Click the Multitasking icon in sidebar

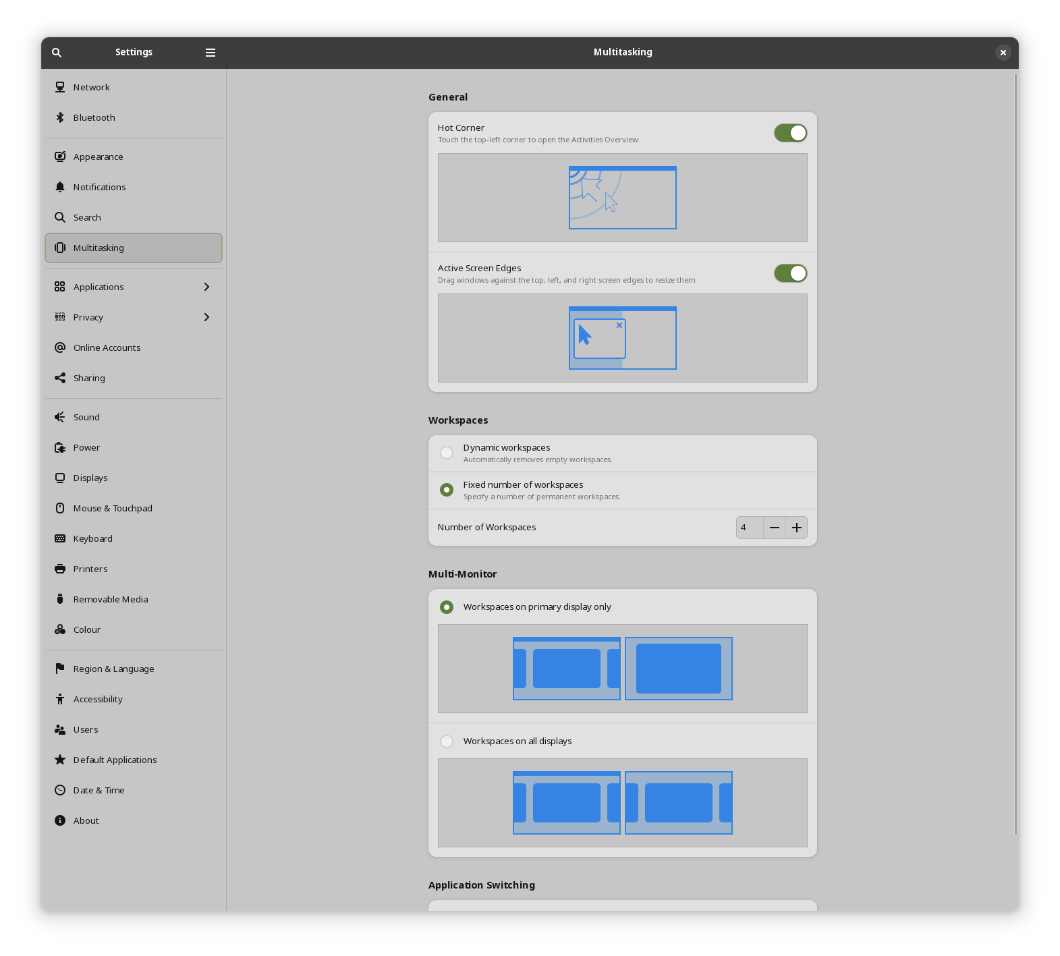[60, 248]
